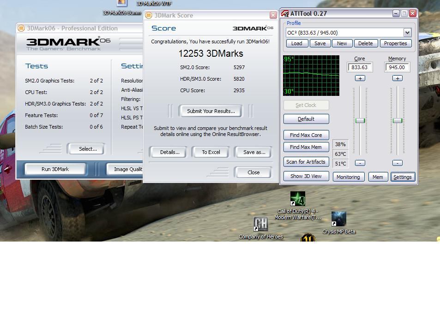Click CPU Test 2 of 2 row
The height and width of the screenshot is (319, 440).
point(64,92)
